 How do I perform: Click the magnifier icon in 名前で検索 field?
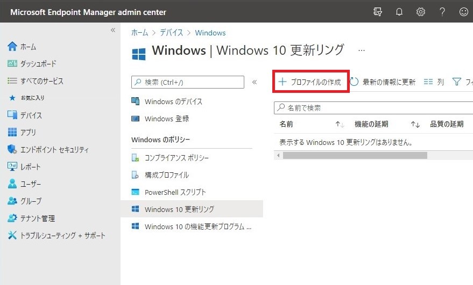tap(281, 107)
